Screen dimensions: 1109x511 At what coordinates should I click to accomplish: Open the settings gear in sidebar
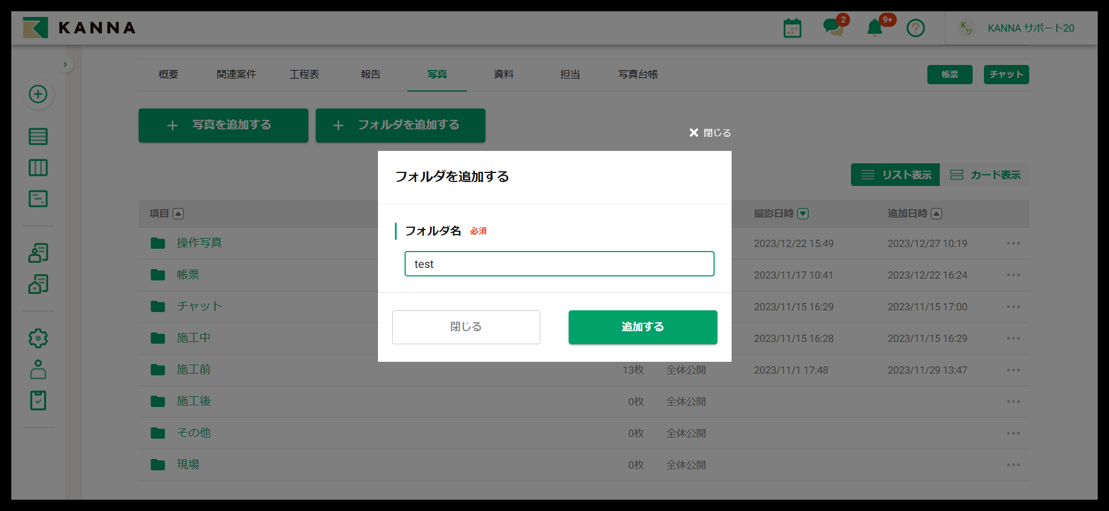38,338
